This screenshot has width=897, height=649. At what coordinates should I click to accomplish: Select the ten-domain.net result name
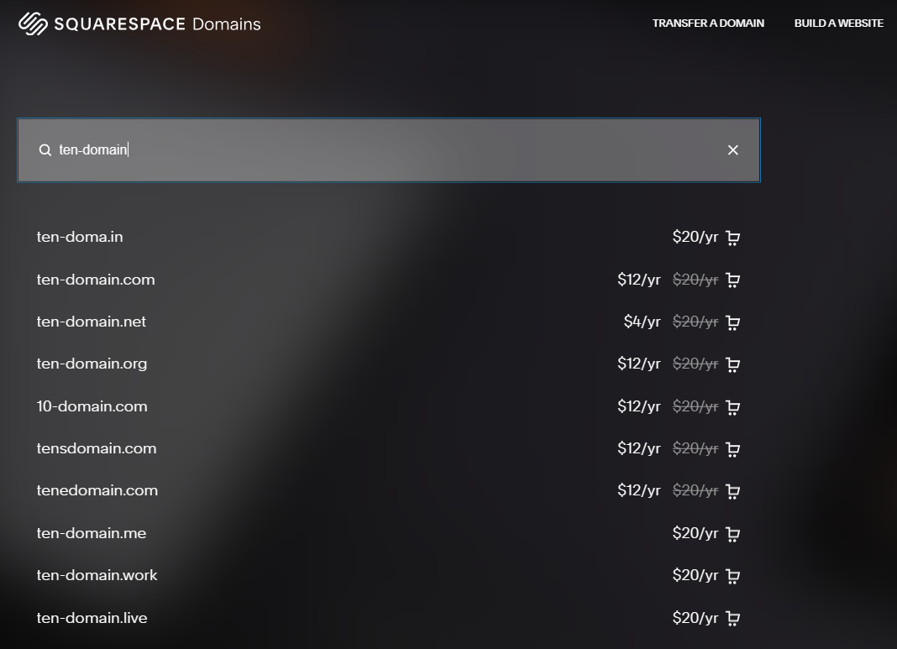pyautogui.click(x=91, y=322)
